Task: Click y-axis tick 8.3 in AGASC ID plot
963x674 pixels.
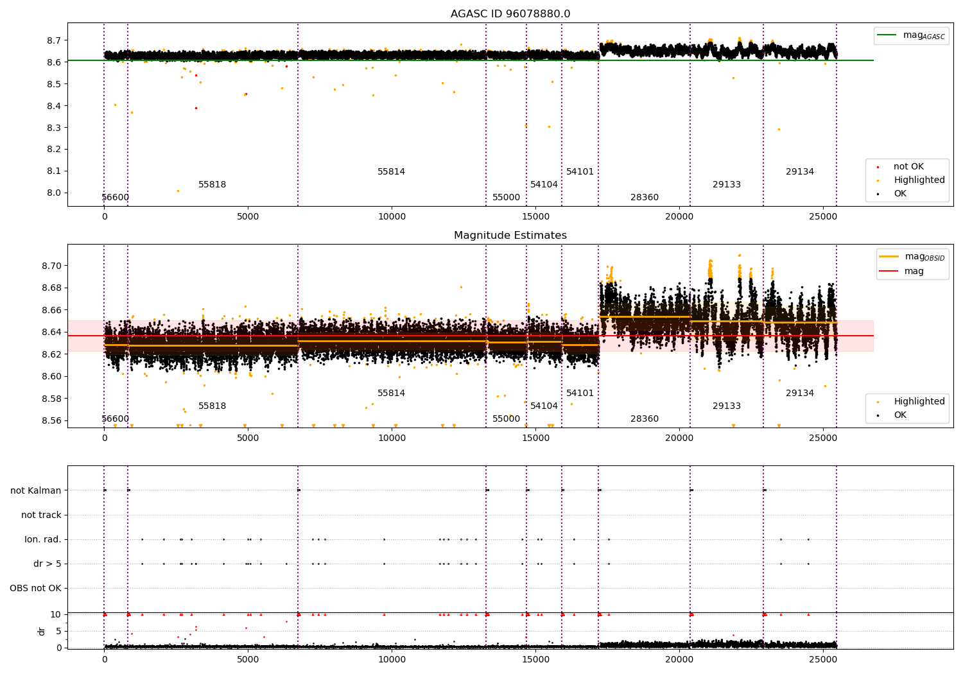Action: pos(54,128)
